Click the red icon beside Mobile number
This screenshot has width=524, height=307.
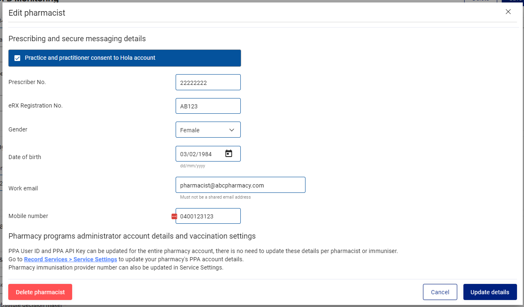tap(174, 216)
